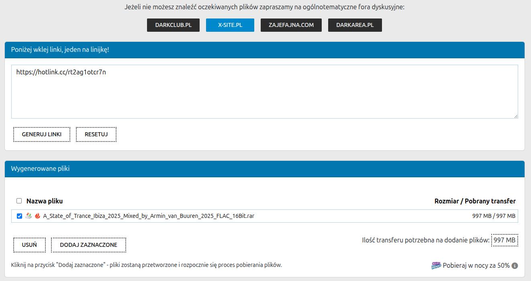531x281 pixels.
Task: Open the DARKCLUB.PL forum link
Action: point(173,25)
